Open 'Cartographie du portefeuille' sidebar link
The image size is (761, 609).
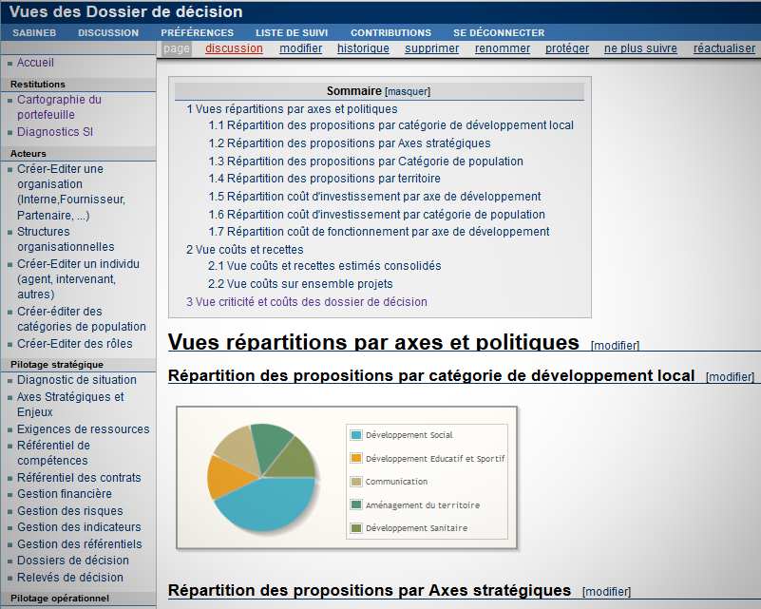[59, 107]
